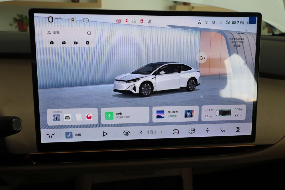Tap the P gear indicator
Image resolution: width=285 pixels, height=190 pixels.
click(x=73, y=20)
